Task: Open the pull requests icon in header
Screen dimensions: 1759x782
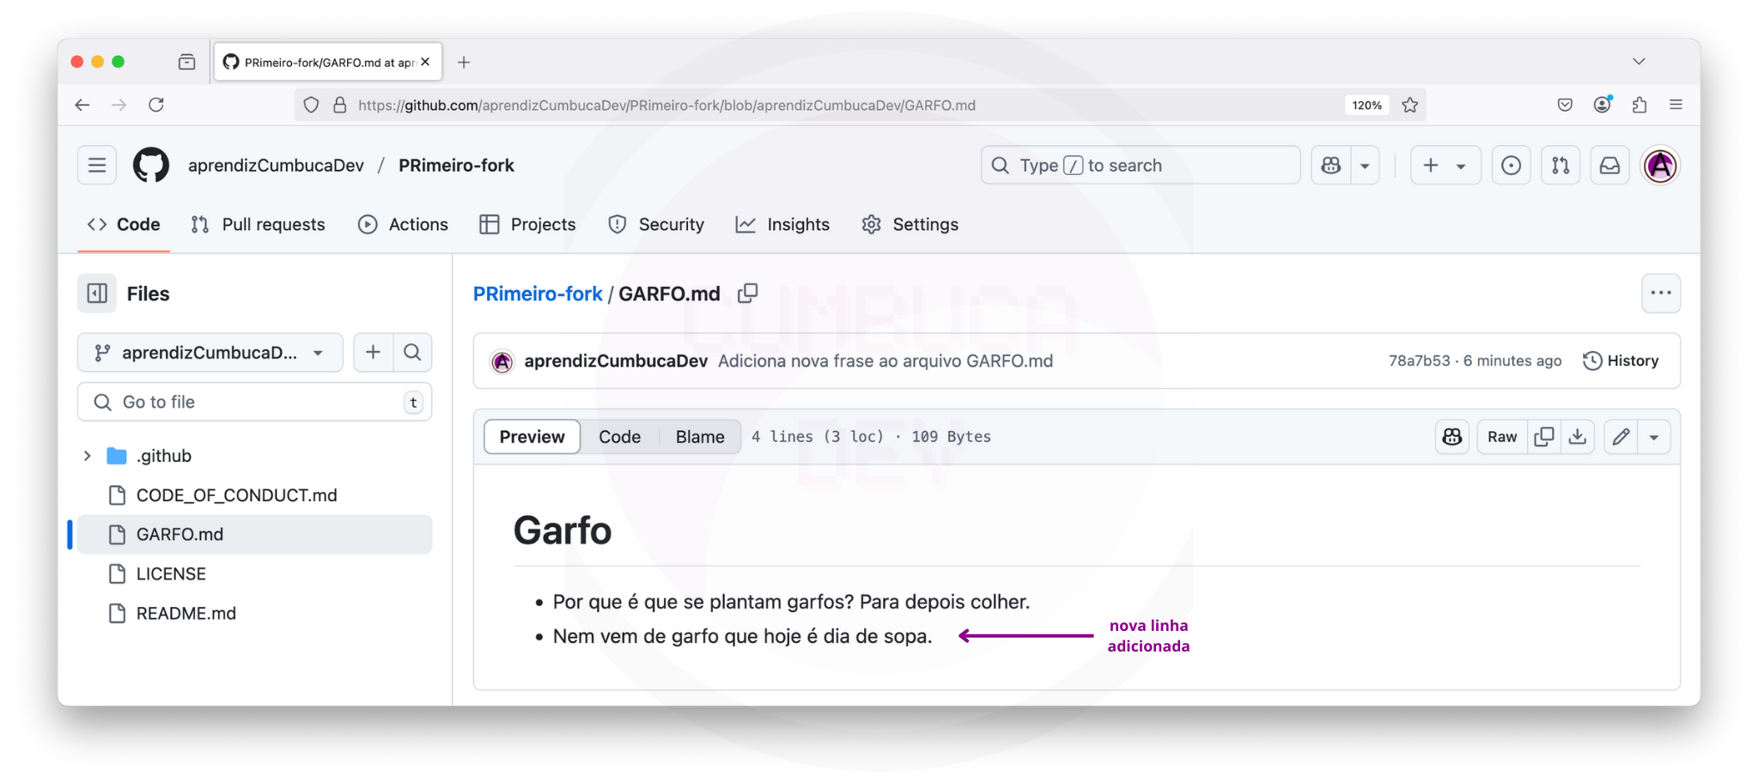Action: 1561,166
